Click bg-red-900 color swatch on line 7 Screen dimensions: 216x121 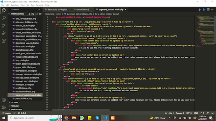(x=80, y=29)
